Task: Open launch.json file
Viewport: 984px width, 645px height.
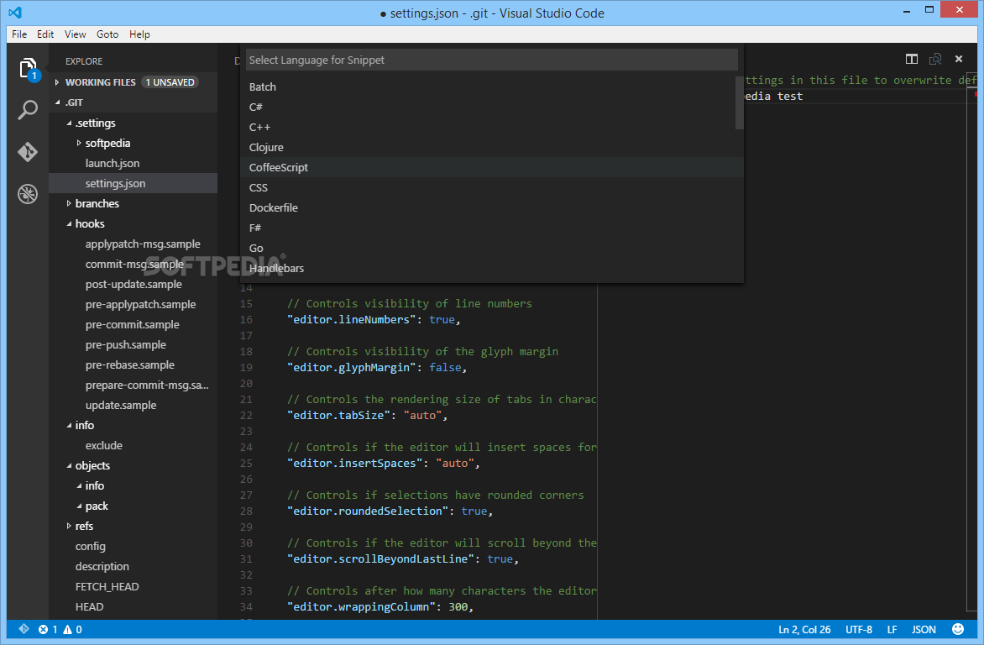Action: [133, 163]
